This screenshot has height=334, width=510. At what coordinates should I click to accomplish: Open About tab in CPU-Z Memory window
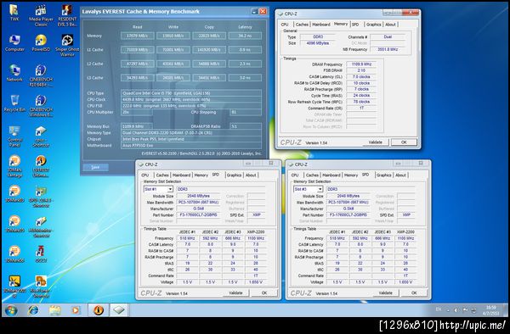click(390, 25)
